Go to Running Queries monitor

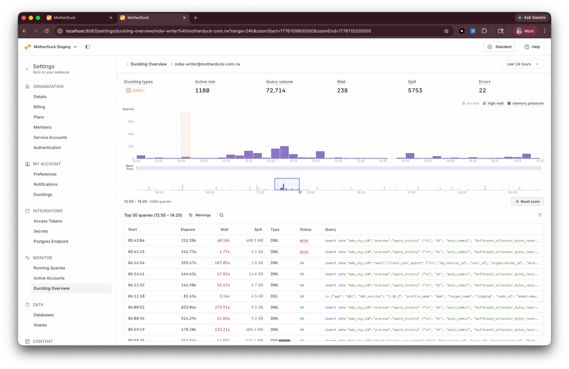pos(49,268)
